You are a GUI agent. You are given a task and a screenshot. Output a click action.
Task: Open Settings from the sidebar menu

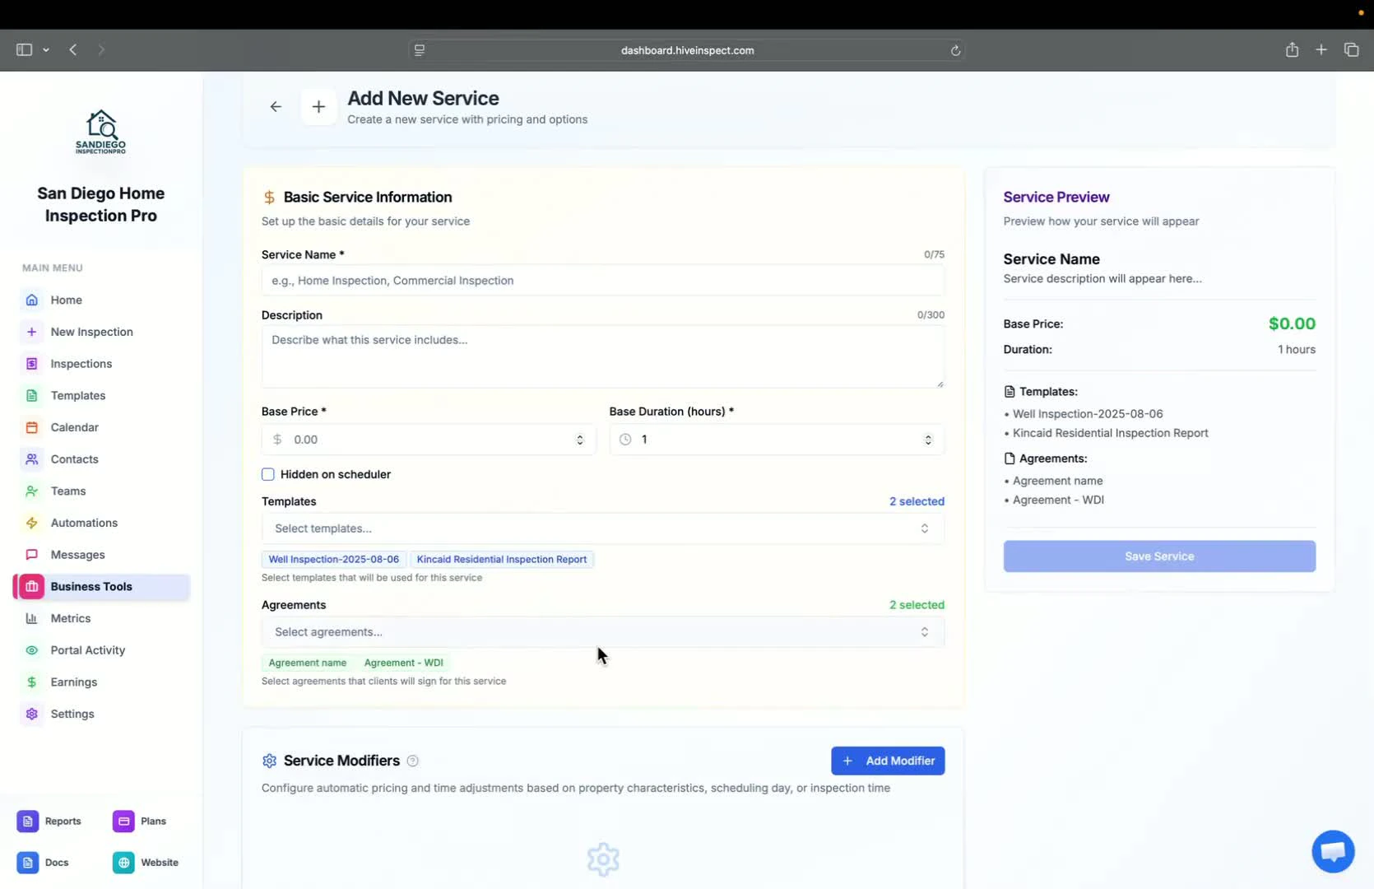point(72,714)
